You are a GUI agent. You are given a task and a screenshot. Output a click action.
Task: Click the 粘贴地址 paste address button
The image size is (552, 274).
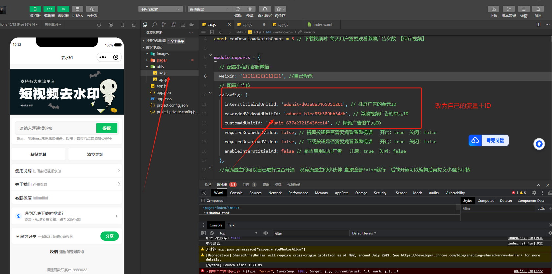coord(38,154)
